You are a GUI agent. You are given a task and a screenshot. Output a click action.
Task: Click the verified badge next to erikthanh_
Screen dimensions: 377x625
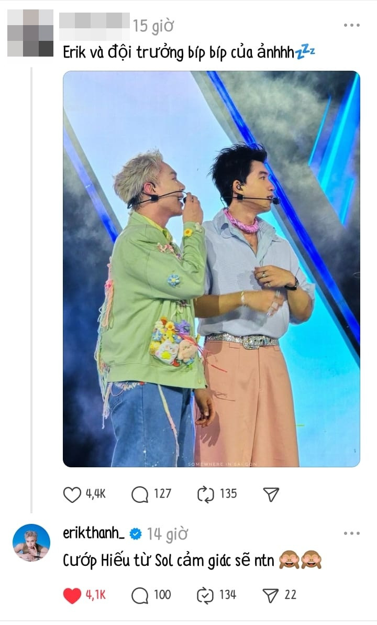[x=136, y=534]
